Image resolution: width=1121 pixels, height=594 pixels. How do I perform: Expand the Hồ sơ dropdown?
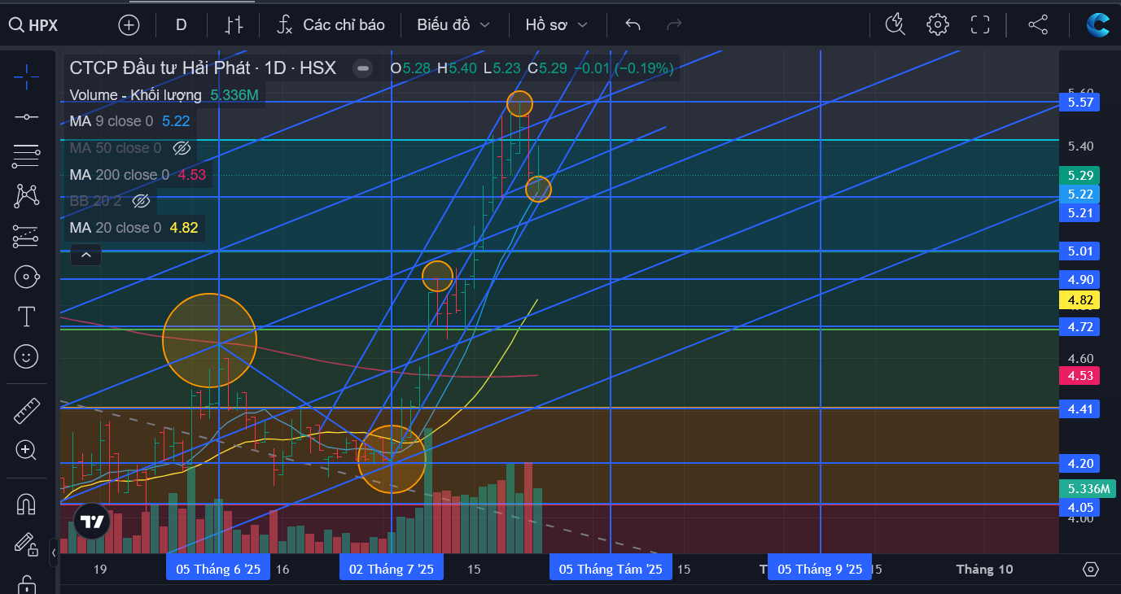point(557,25)
